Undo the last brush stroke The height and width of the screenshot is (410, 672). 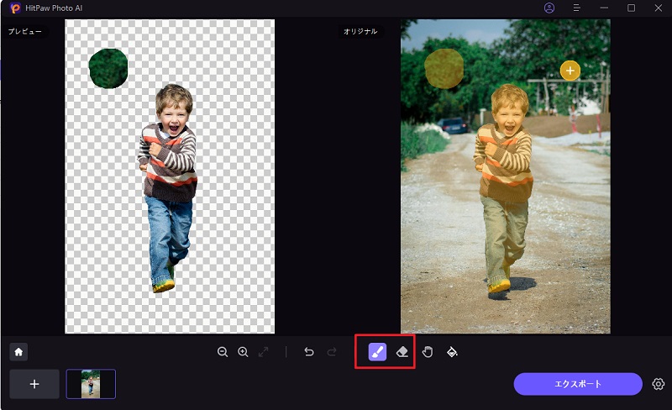tap(309, 352)
